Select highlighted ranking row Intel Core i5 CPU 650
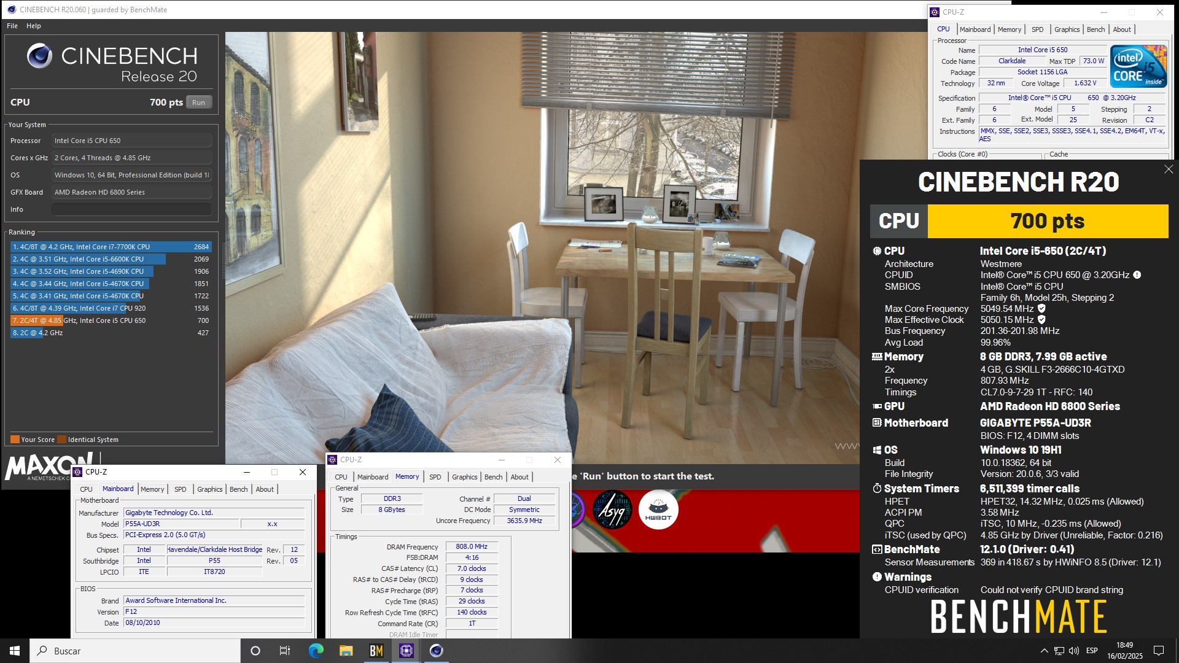The image size is (1179, 663). (111, 320)
